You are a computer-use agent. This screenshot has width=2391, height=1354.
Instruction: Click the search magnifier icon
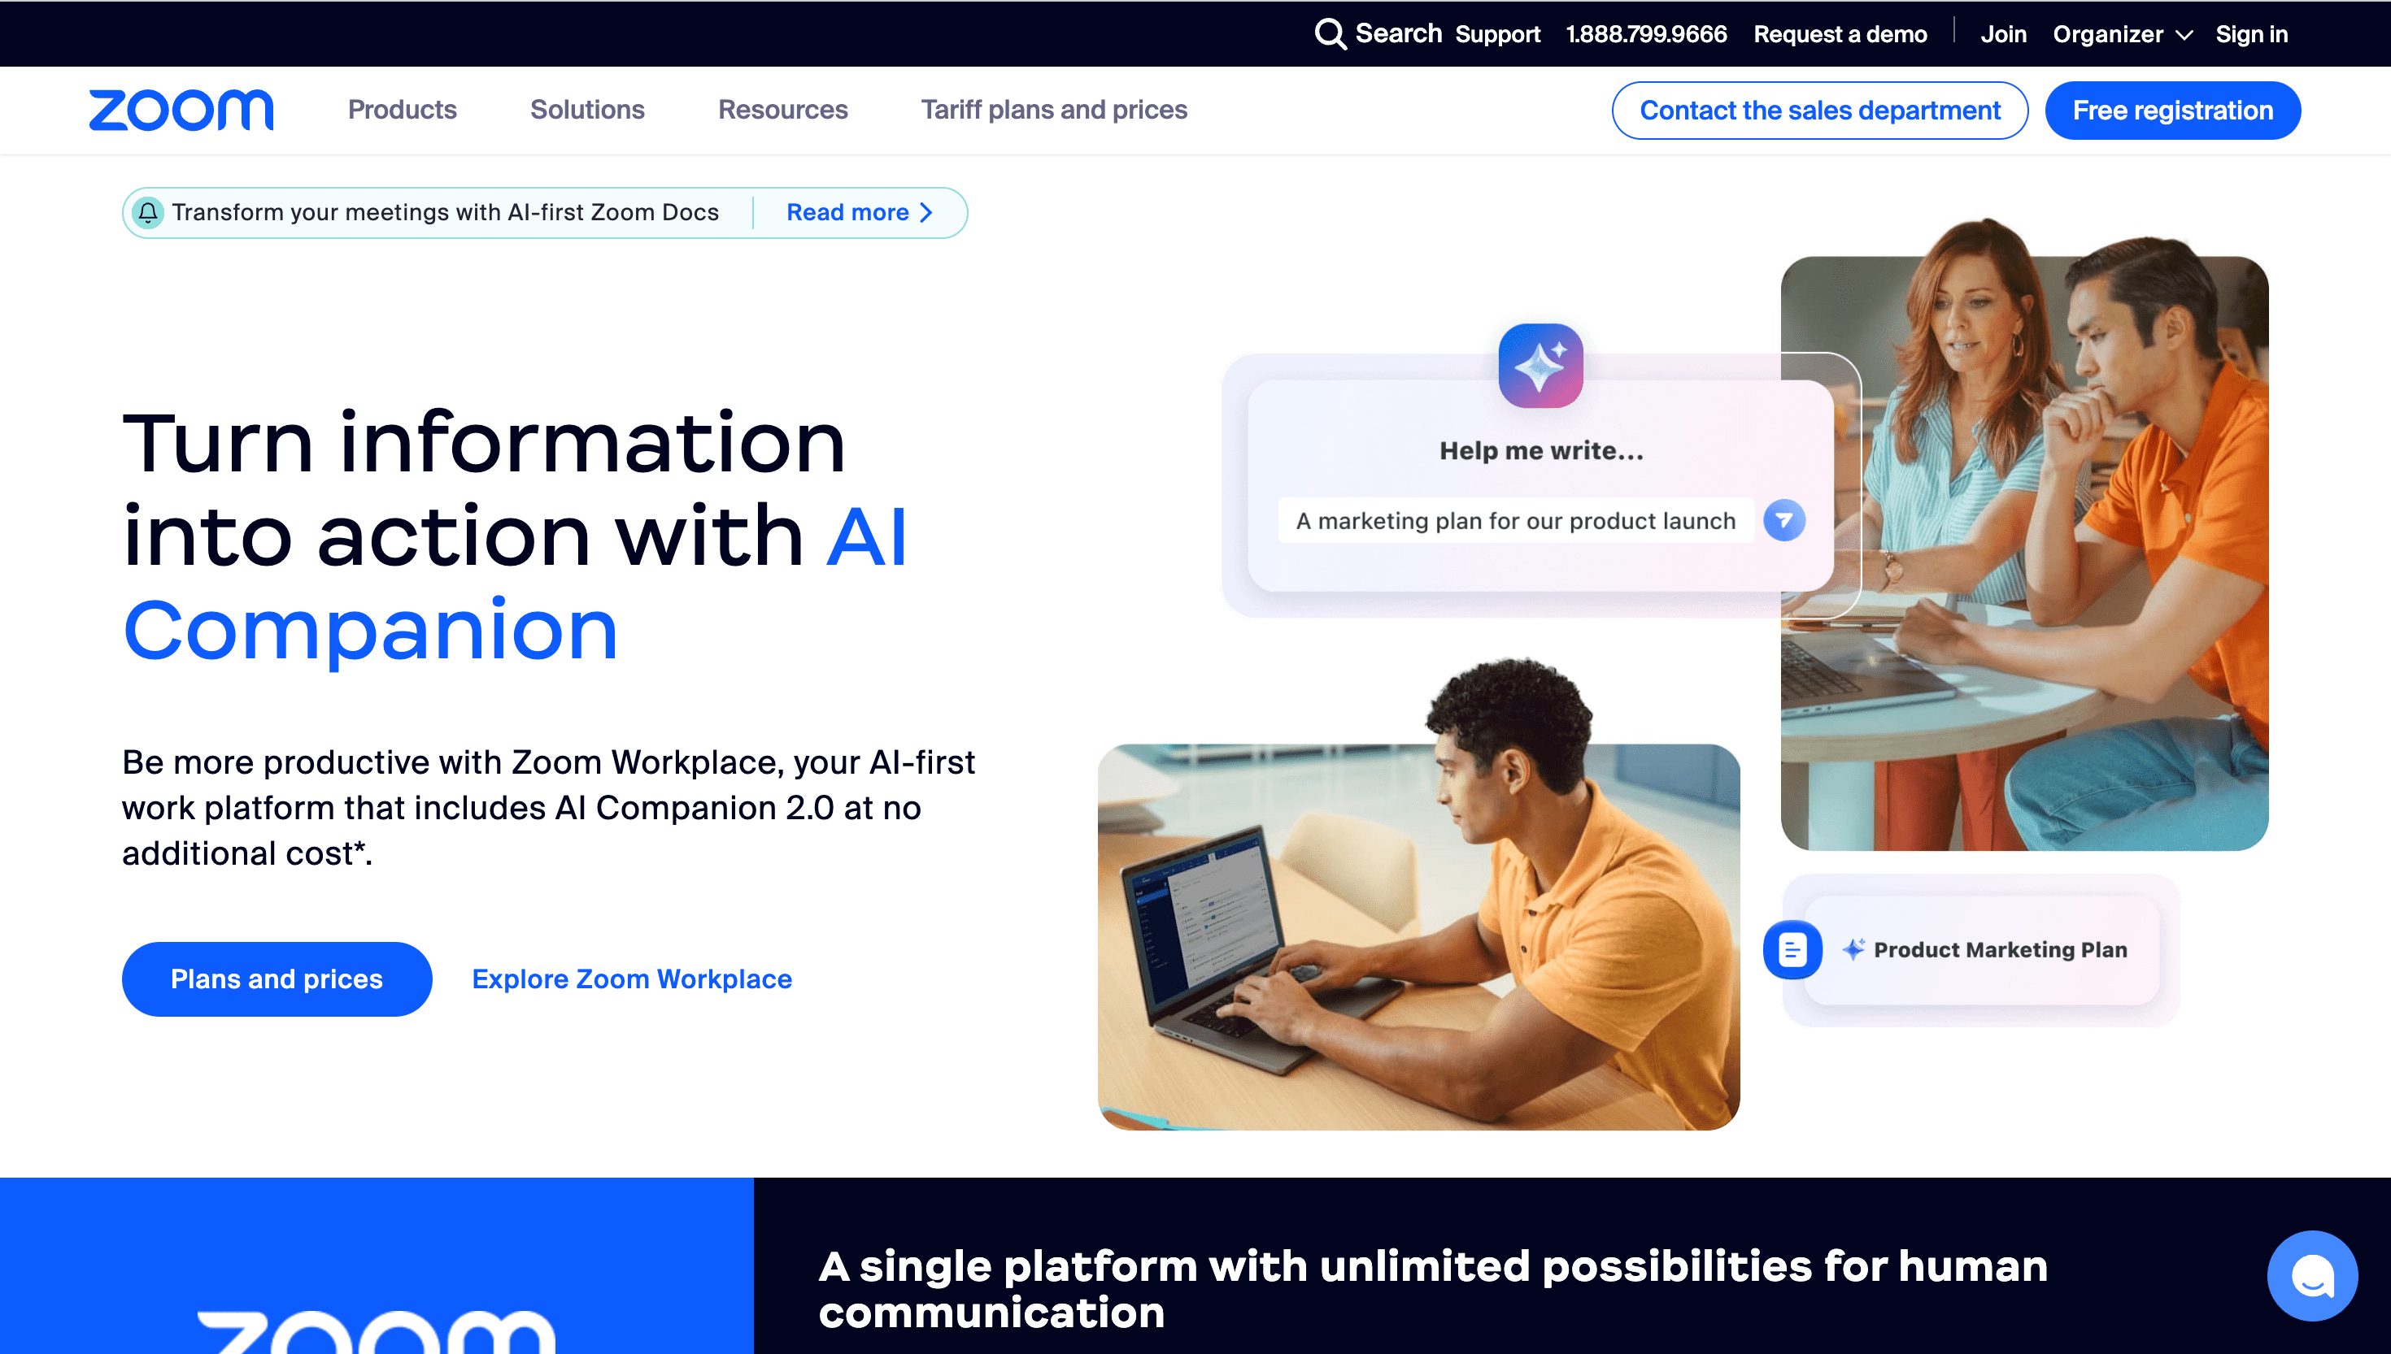tap(1330, 33)
